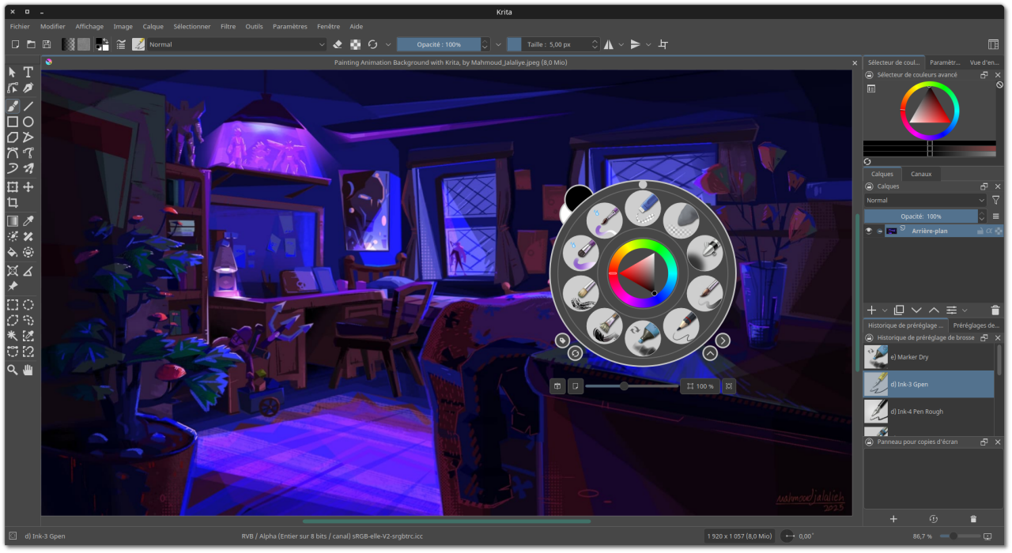Open the brush preset chooser icon
This screenshot has width=1012, height=553.
(x=138, y=44)
